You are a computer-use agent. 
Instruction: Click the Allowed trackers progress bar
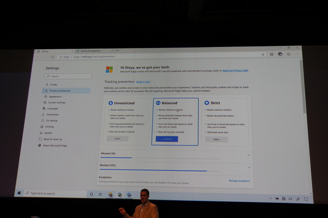click(x=160, y=158)
